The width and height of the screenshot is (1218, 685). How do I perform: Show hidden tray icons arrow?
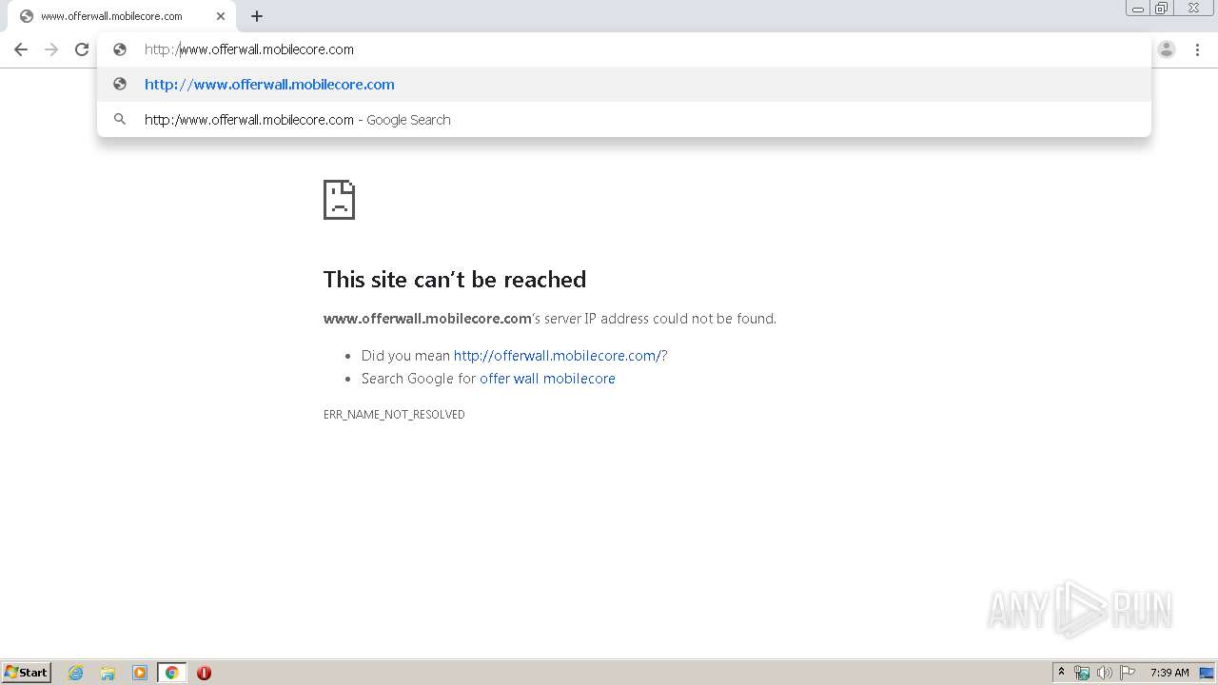pyautogui.click(x=1061, y=673)
